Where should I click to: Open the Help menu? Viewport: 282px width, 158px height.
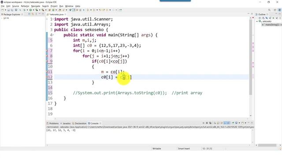tap(78, 6)
